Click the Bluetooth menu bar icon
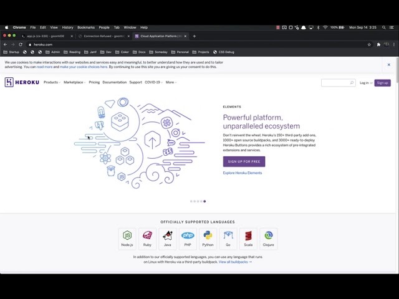Viewport: 399px width, 299px height. [x=318, y=27]
